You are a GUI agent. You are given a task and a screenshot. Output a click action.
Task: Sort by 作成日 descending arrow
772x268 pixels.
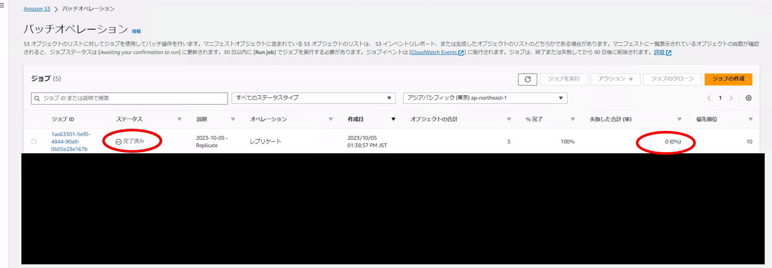(393, 119)
